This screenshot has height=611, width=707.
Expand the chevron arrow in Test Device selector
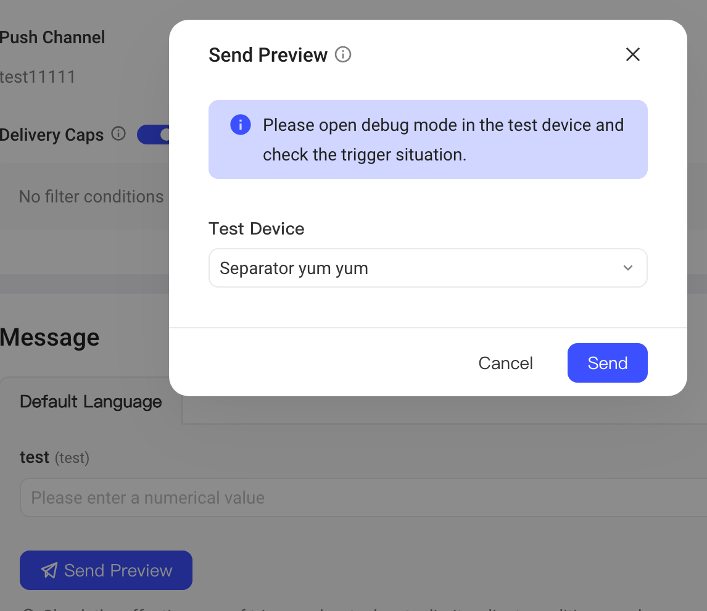click(x=627, y=268)
